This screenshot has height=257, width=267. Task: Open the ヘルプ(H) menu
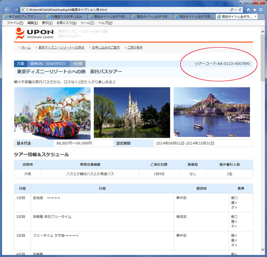click(x=105, y=23)
